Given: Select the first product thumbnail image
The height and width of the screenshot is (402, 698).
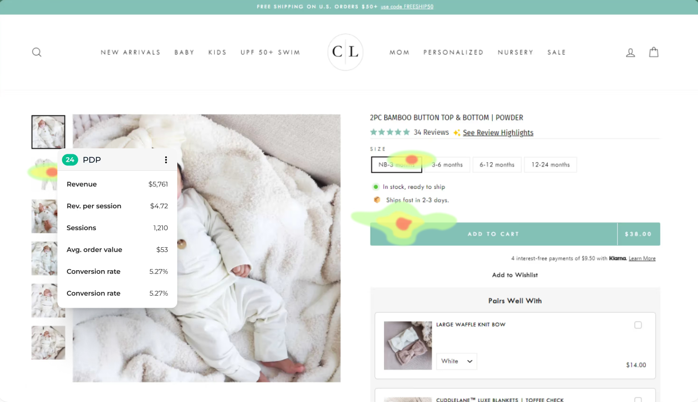Looking at the screenshot, I should (x=48, y=132).
